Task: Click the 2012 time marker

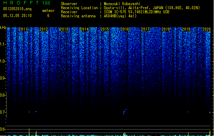Action: pyautogui.click(x=44, y=29)
